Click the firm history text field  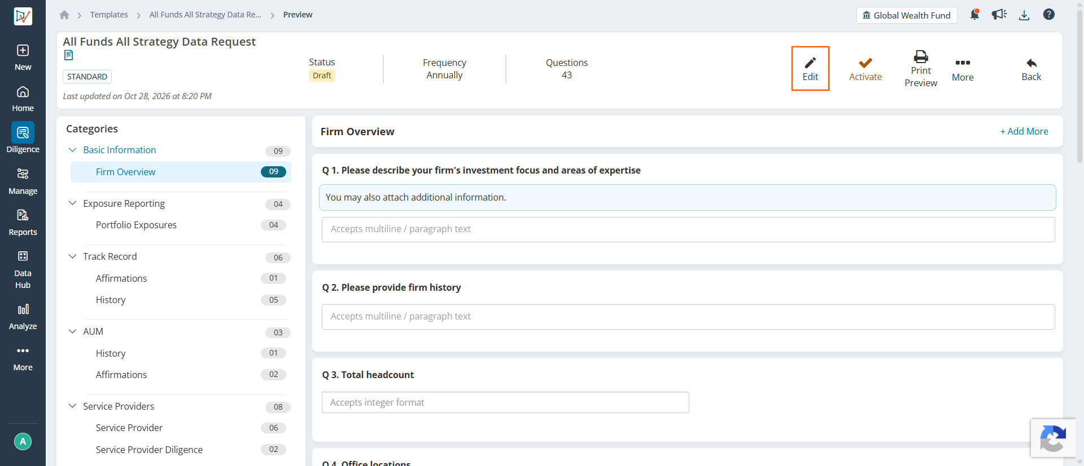688,317
